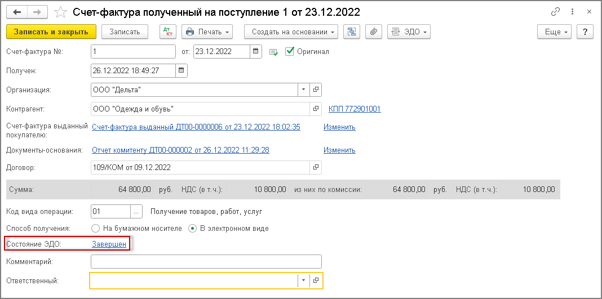Screen dimensions: 602x299
Task: Open the Еще menu
Action: pyautogui.click(x=555, y=32)
